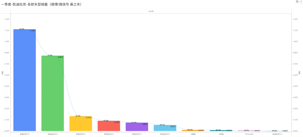Select the yellow 凯迪拉克XT4 bar
The image size is (303, 137).
81,124
